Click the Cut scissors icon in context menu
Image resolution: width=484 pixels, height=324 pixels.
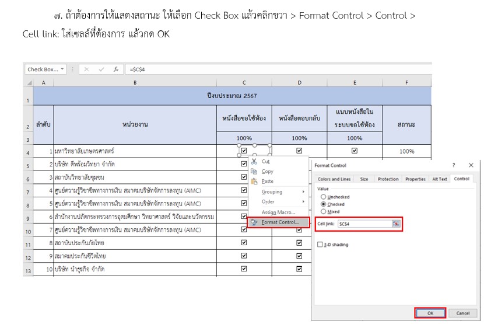pyautogui.click(x=254, y=161)
